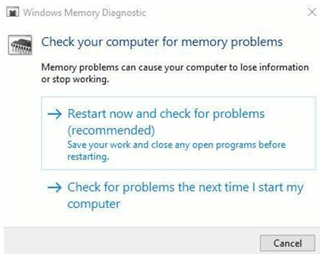This screenshot has width=320, height=254.
Task: Cancel the memory diagnostic dialog
Action: pyautogui.click(x=288, y=243)
